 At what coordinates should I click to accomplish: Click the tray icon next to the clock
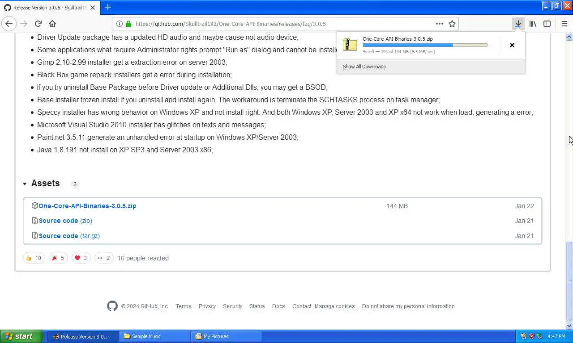pyautogui.click(x=540, y=336)
